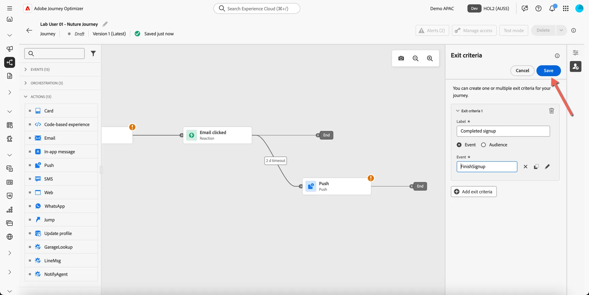Open the notifications bell
The width and height of the screenshot is (589, 295).
click(x=552, y=8)
